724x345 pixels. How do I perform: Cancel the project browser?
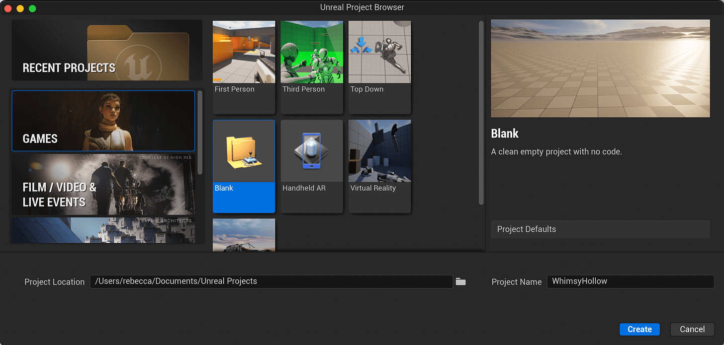pyautogui.click(x=692, y=329)
